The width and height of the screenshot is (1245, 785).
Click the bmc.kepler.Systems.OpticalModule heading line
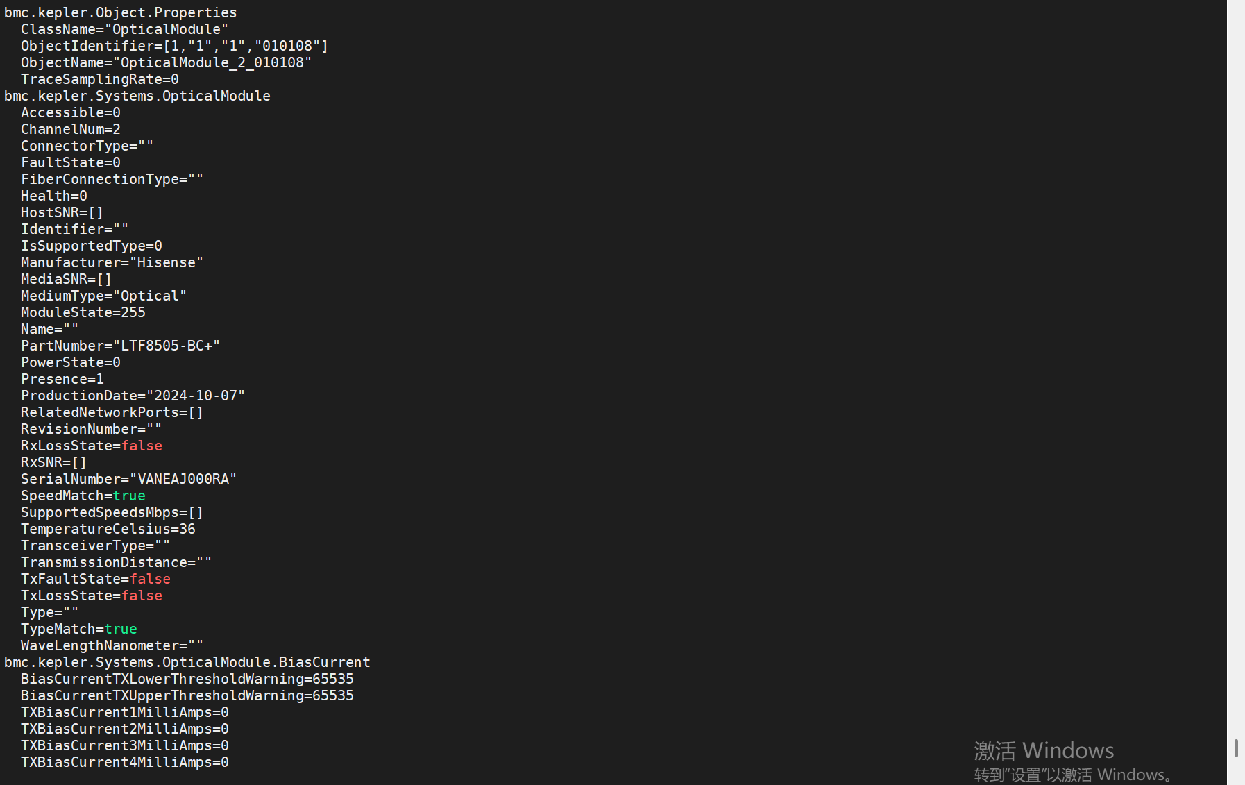pos(137,96)
